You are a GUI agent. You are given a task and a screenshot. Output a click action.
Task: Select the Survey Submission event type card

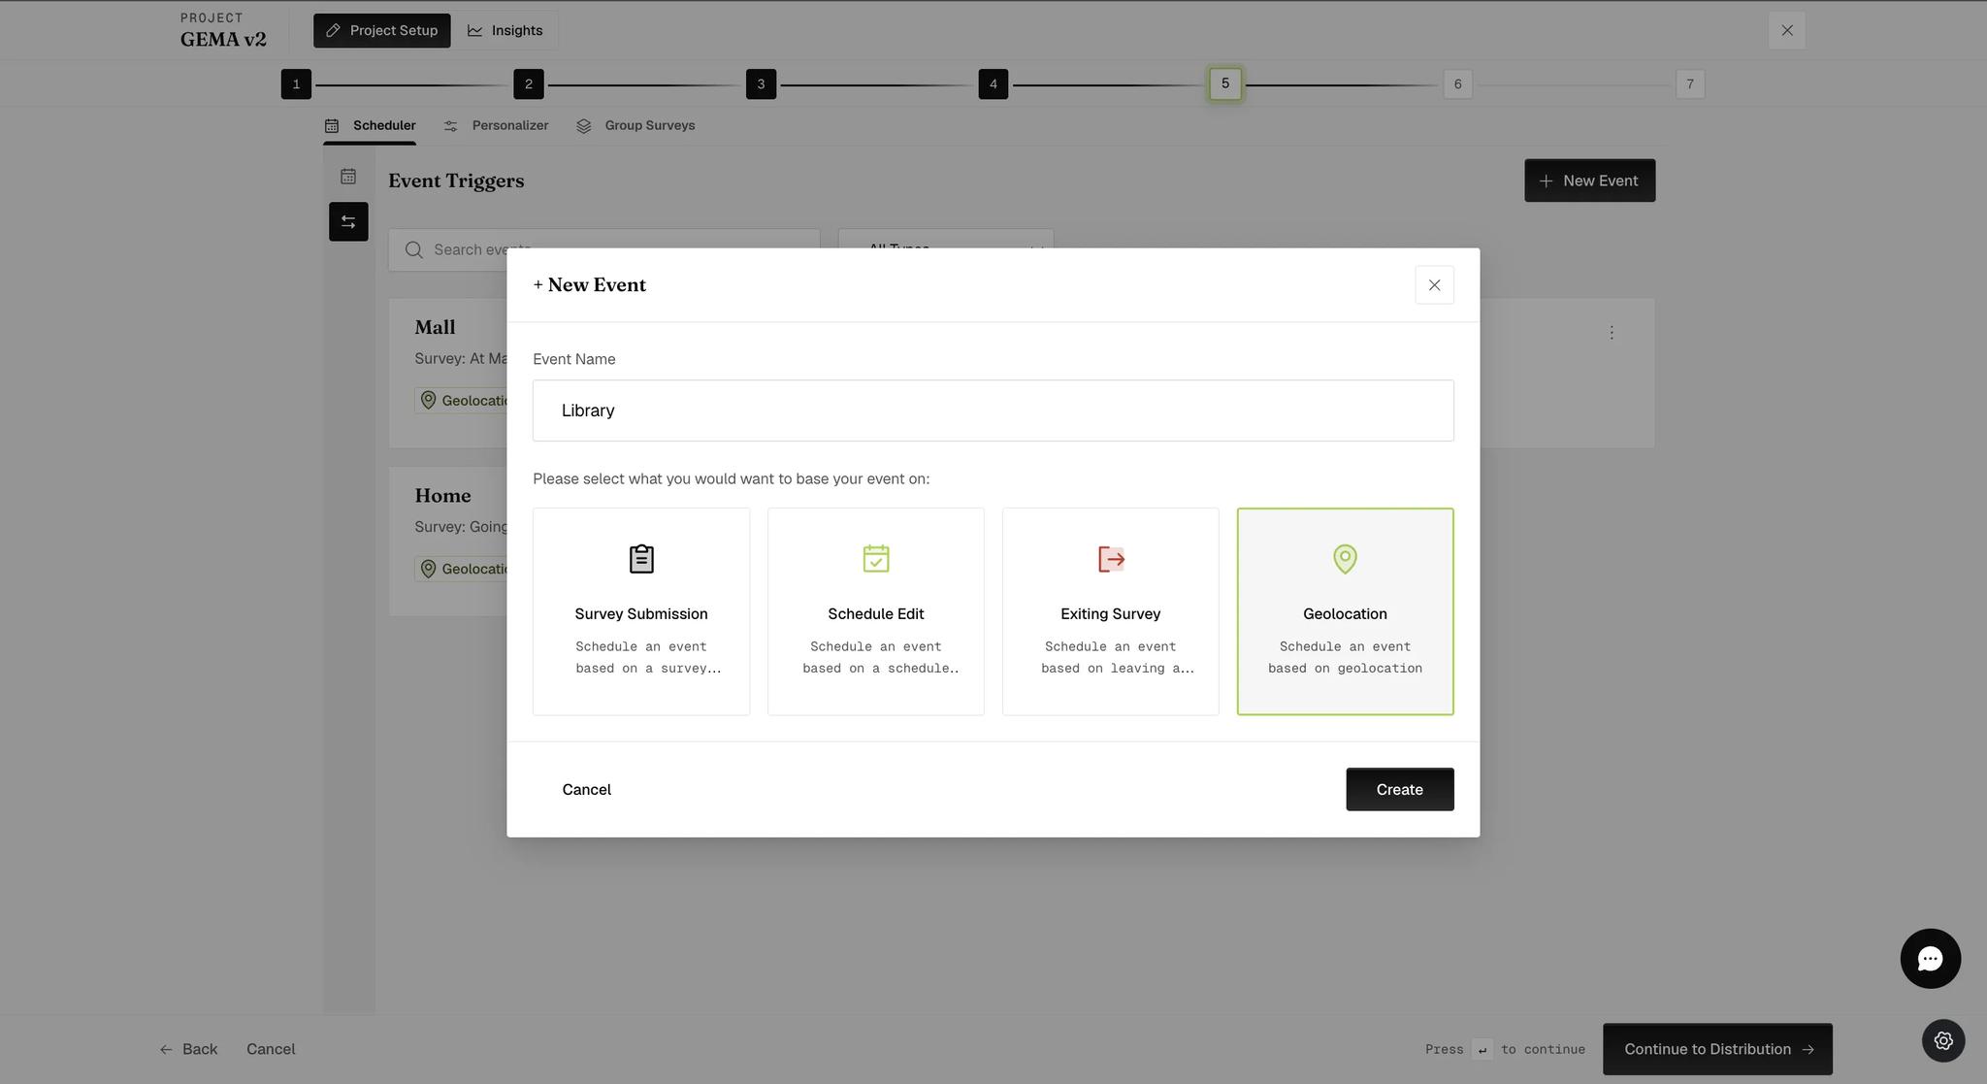click(x=640, y=611)
